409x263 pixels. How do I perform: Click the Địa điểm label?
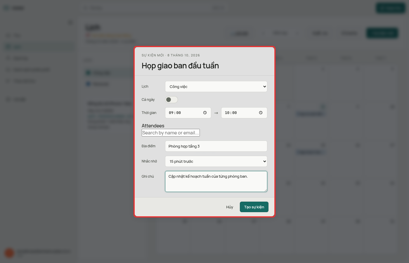(148, 146)
